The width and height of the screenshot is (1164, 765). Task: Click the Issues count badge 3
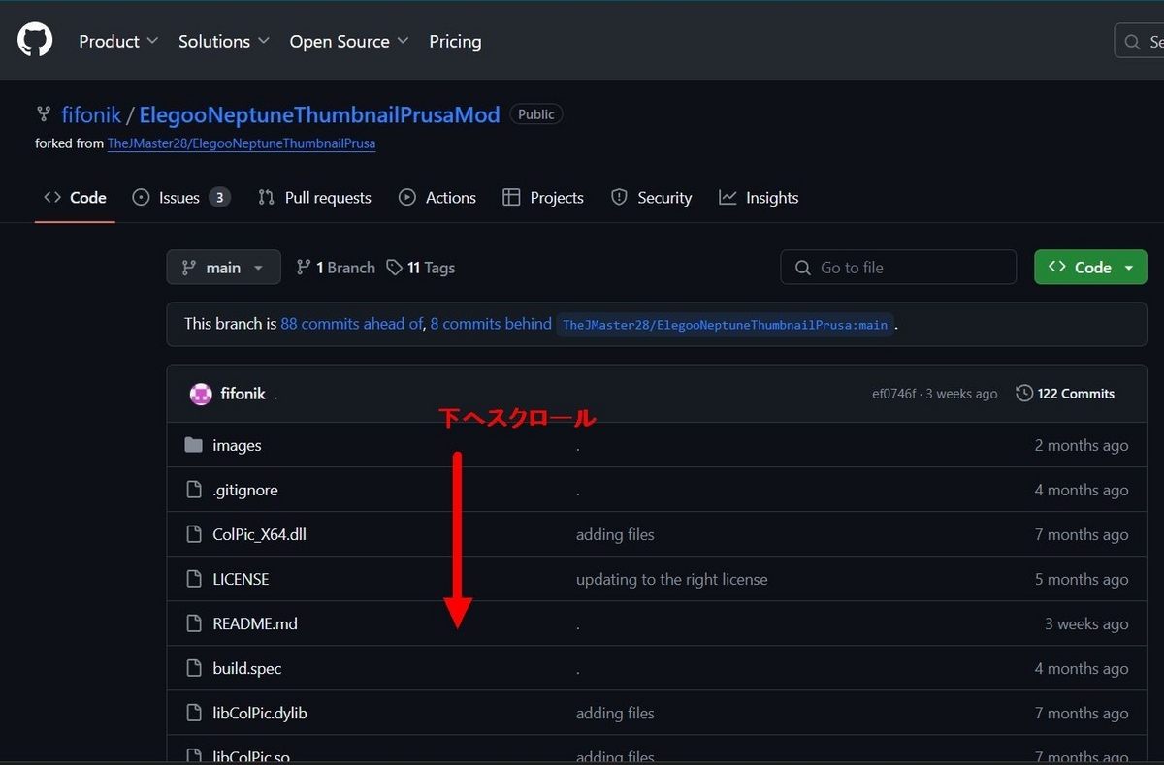pyautogui.click(x=220, y=198)
